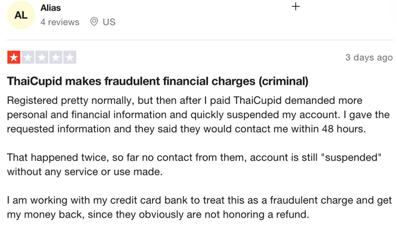The image size is (397, 225).
Task: Click the location pin icon
Action: [94, 22]
